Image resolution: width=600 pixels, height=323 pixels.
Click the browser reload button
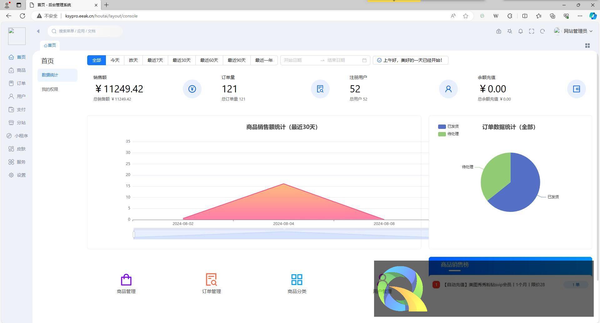click(x=22, y=16)
